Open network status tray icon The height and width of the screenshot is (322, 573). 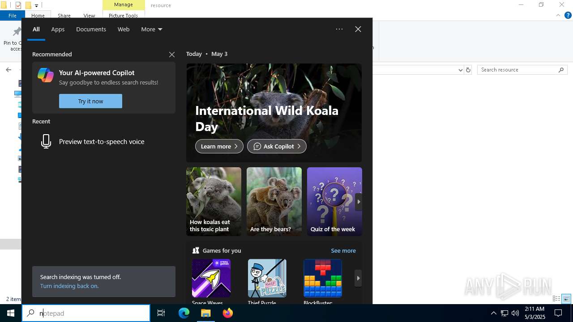tap(505, 313)
